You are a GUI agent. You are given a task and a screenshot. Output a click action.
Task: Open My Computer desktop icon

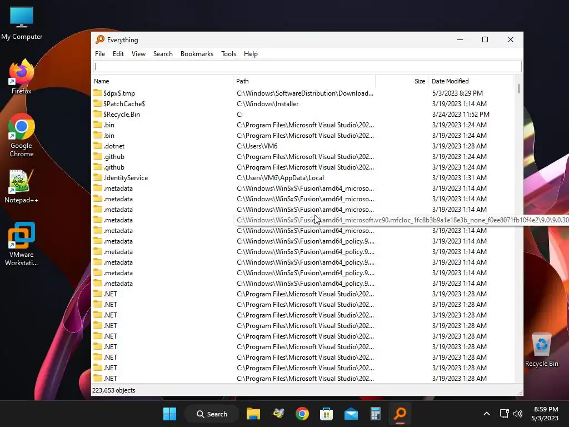(x=22, y=23)
